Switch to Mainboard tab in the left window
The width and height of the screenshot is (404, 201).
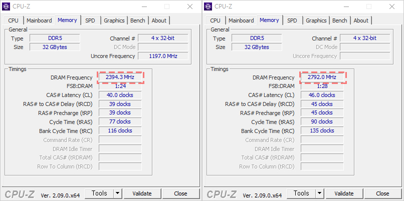point(39,20)
